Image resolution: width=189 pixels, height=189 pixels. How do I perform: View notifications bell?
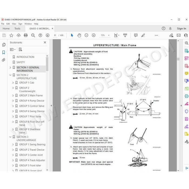pos(170,28)
